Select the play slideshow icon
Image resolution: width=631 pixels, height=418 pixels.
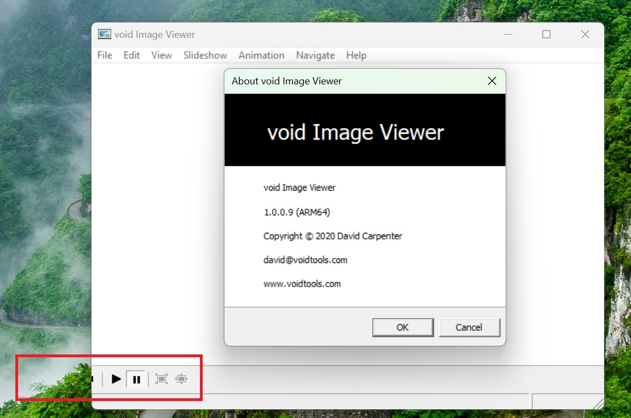coord(116,379)
